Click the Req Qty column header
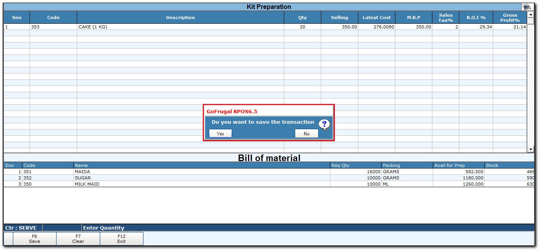This screenshot has width=540, height=251. point(356,165)
